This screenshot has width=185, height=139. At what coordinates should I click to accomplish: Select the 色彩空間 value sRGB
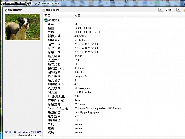pos(78,116)
